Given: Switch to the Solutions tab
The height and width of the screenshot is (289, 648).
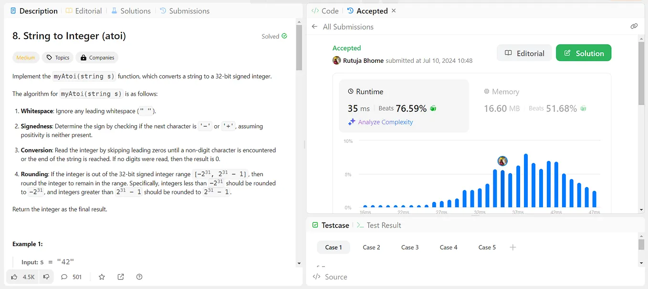Looking at the screenshot, I should tap(131, 10).
